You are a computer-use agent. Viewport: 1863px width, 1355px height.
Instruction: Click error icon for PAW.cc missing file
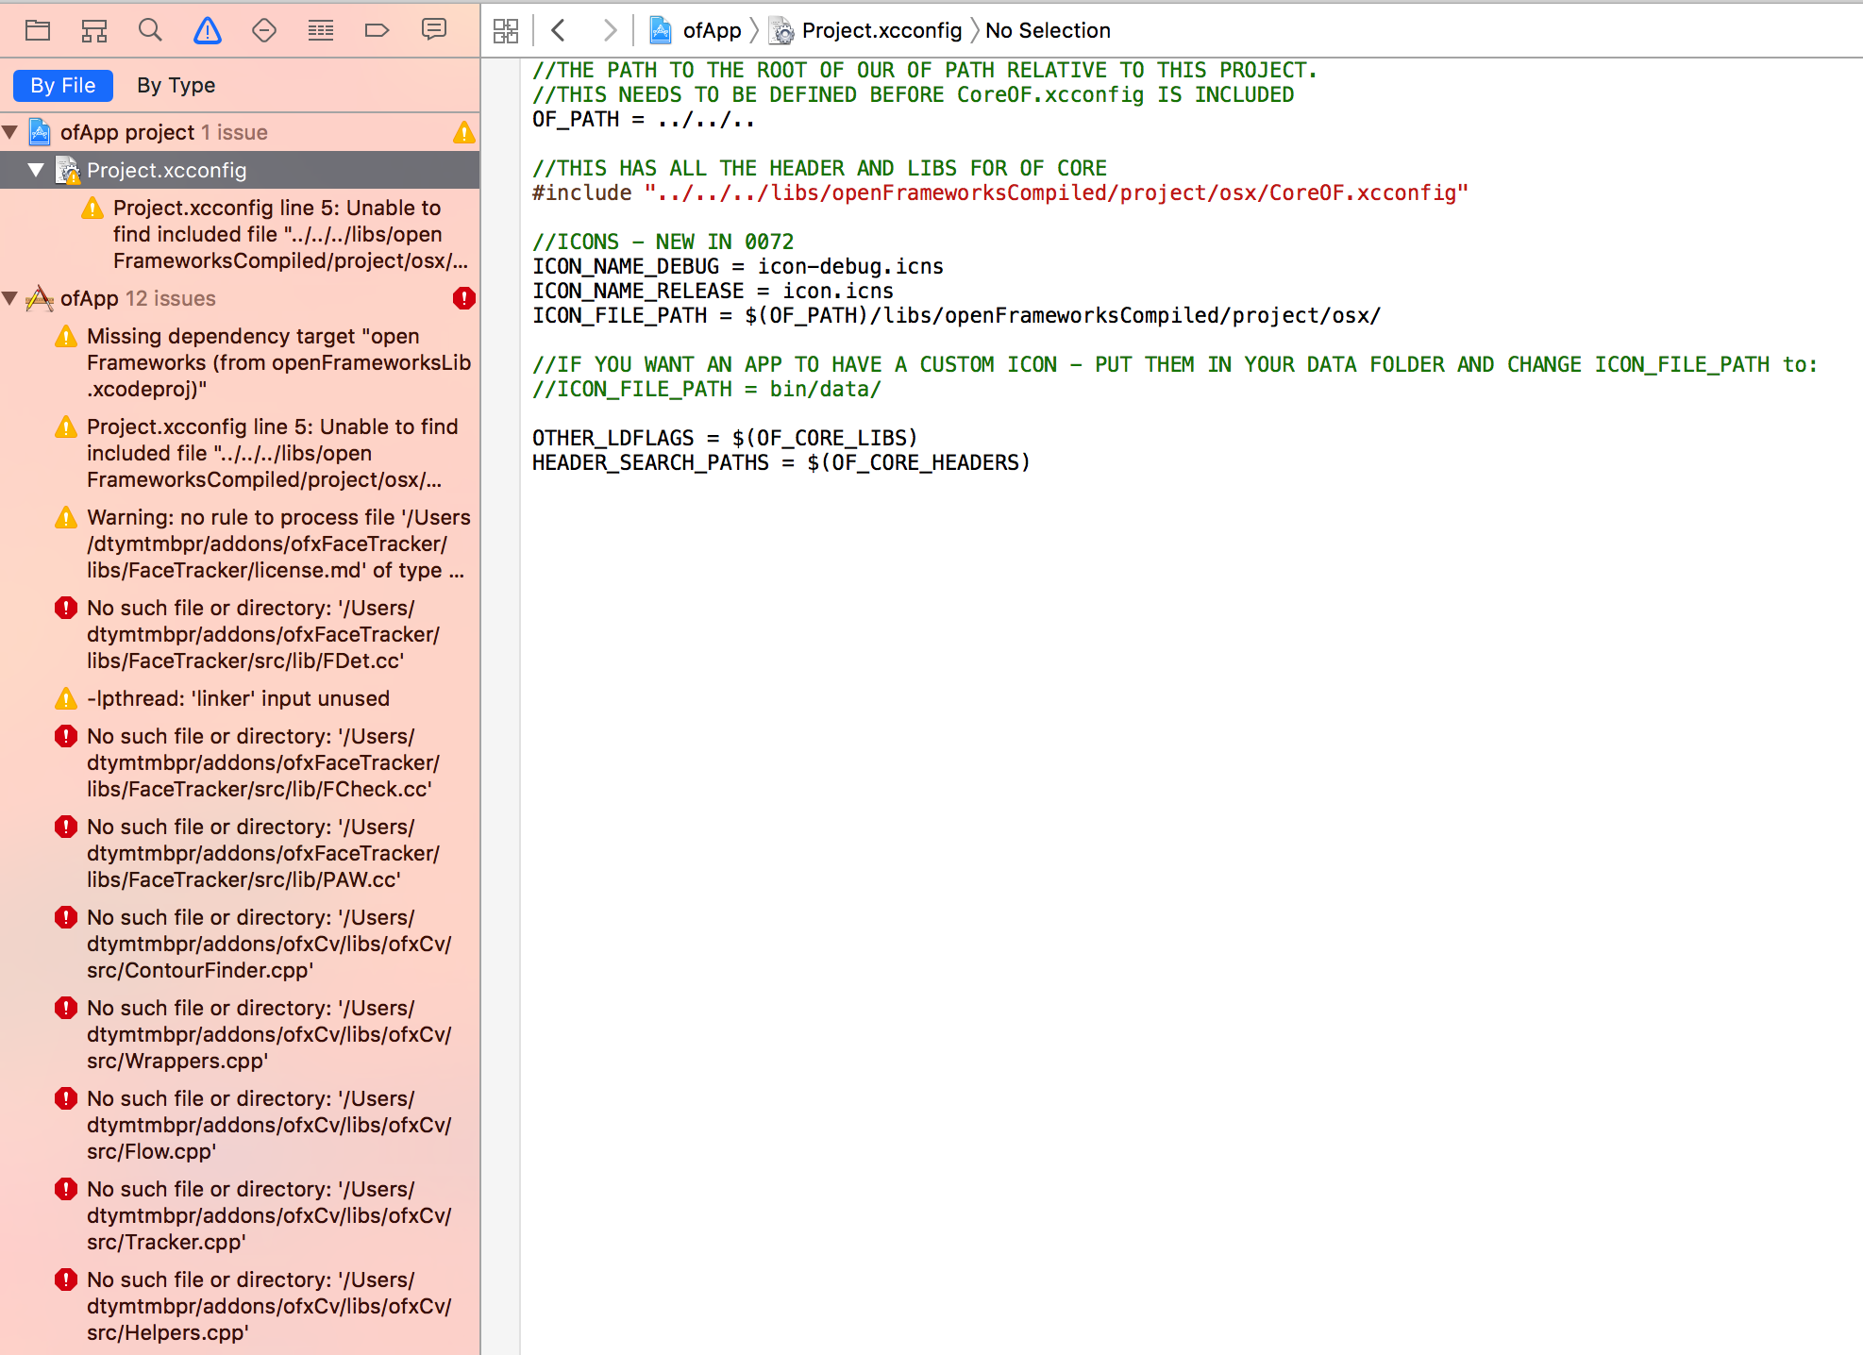click(66, 827)
